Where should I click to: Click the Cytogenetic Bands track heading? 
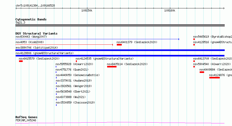(31, 19)
